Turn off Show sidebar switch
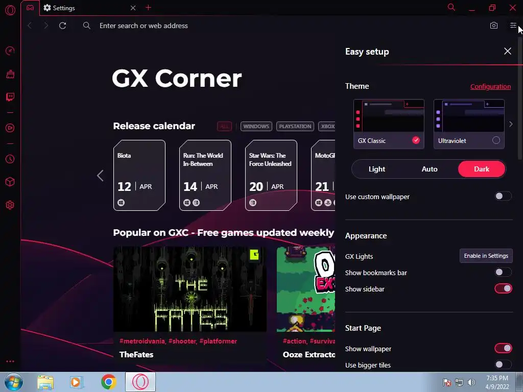 click(x=503, y=288)
